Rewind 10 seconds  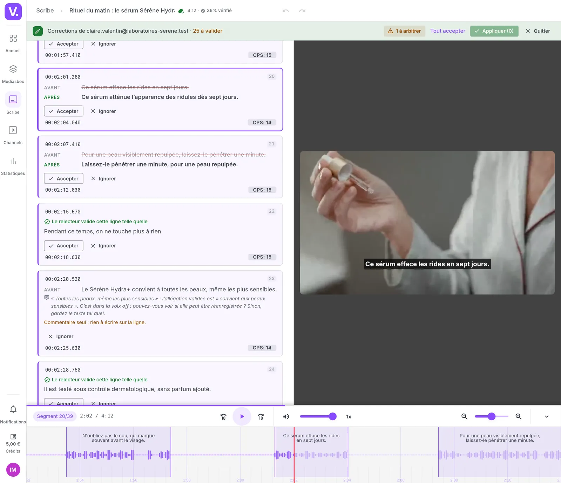(x=223, y=416)
